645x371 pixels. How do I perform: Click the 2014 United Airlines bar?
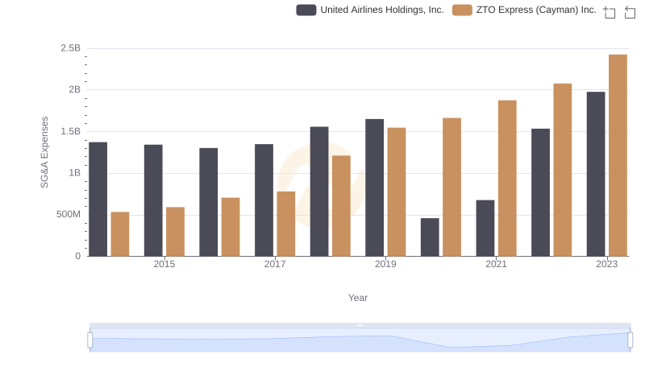tap(98, 200)
